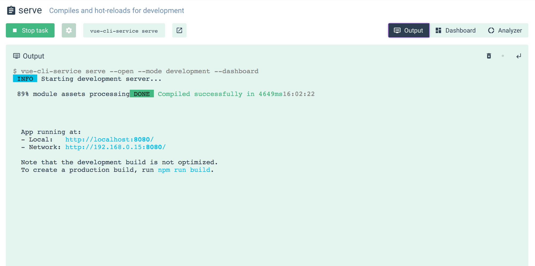Screen dimensions: 535x266
Task: Click the vue-cli-service serve command label
Action: tap(124, 30)
